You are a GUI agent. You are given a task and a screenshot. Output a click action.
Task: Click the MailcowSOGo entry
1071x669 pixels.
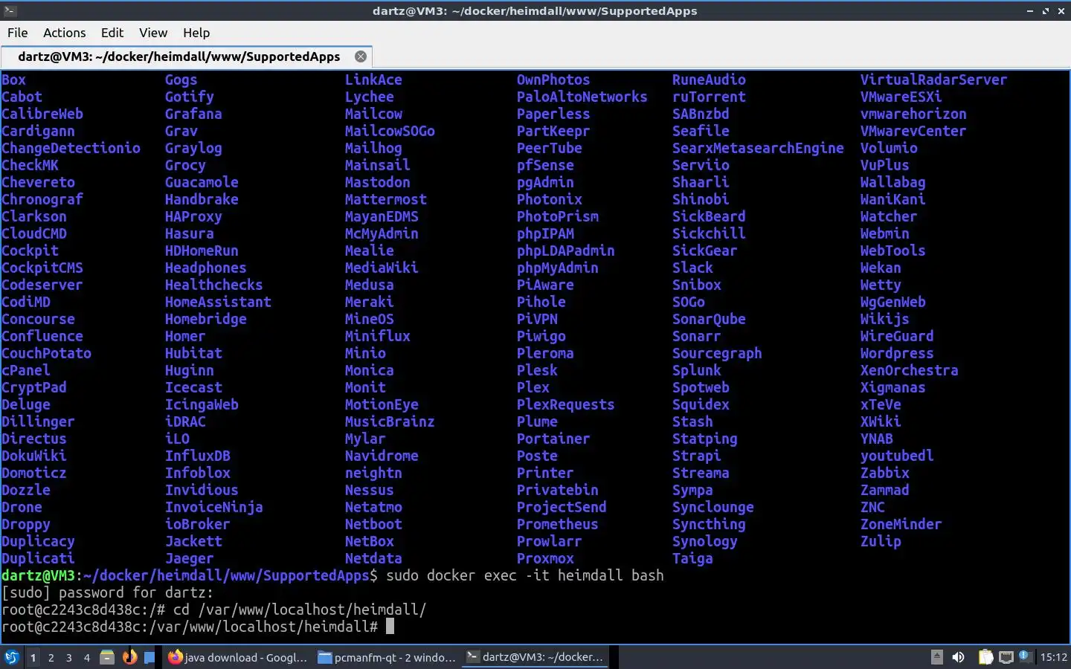(x=390, y=131)
